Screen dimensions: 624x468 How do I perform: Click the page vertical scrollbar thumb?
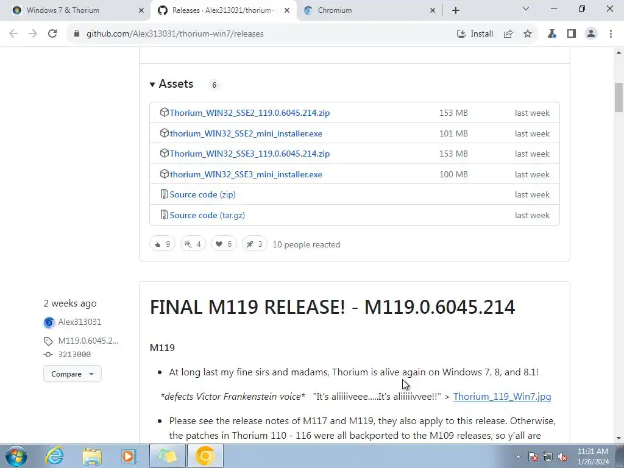[619, 97]
